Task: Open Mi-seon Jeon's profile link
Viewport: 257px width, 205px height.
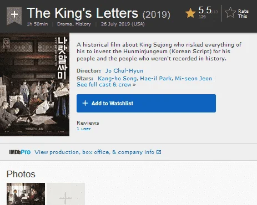Action: [x=193, y=79]
